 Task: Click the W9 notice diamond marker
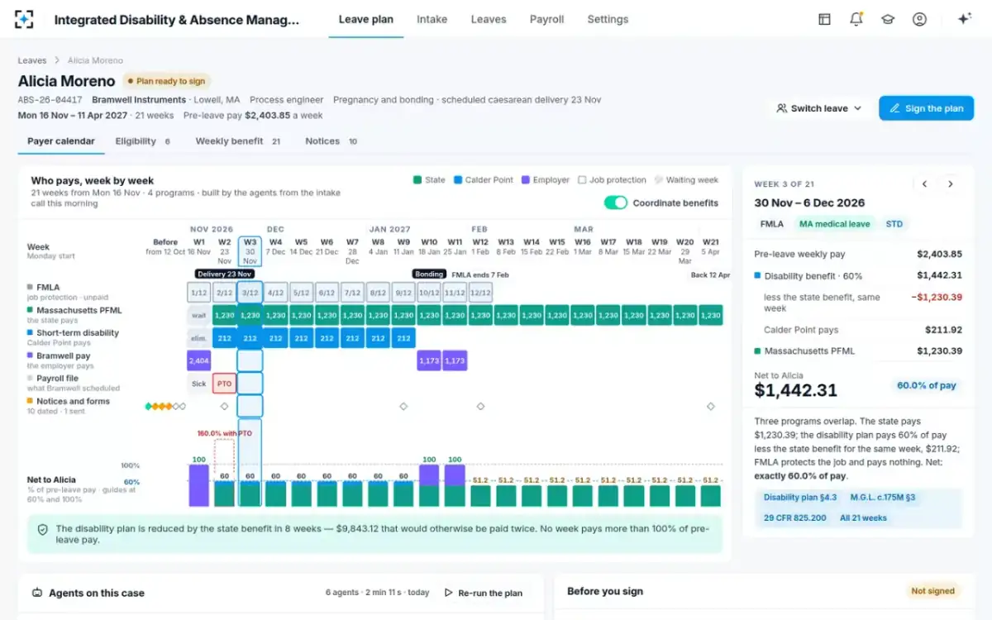pos(403,406)
